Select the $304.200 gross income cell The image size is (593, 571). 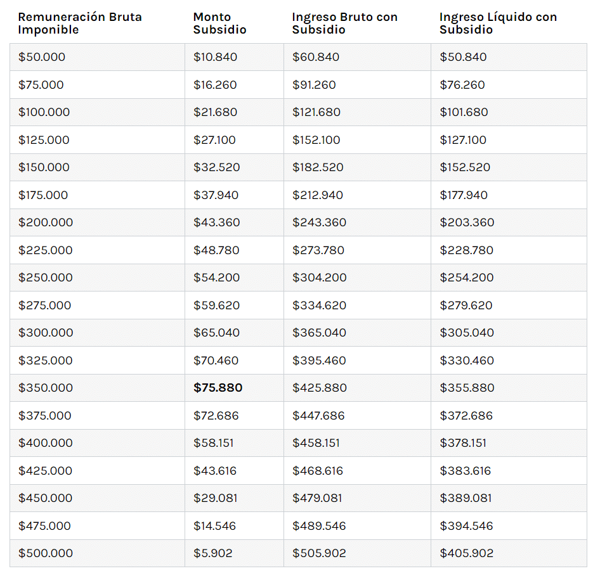point(319,278)
